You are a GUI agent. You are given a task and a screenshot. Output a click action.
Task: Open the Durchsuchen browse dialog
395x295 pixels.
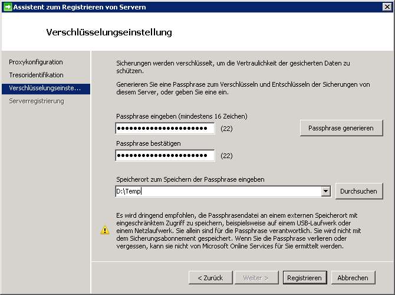359,191
